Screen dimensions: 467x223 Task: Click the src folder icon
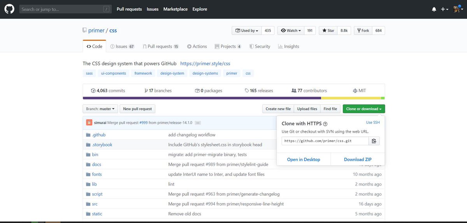tap(88, 204)
